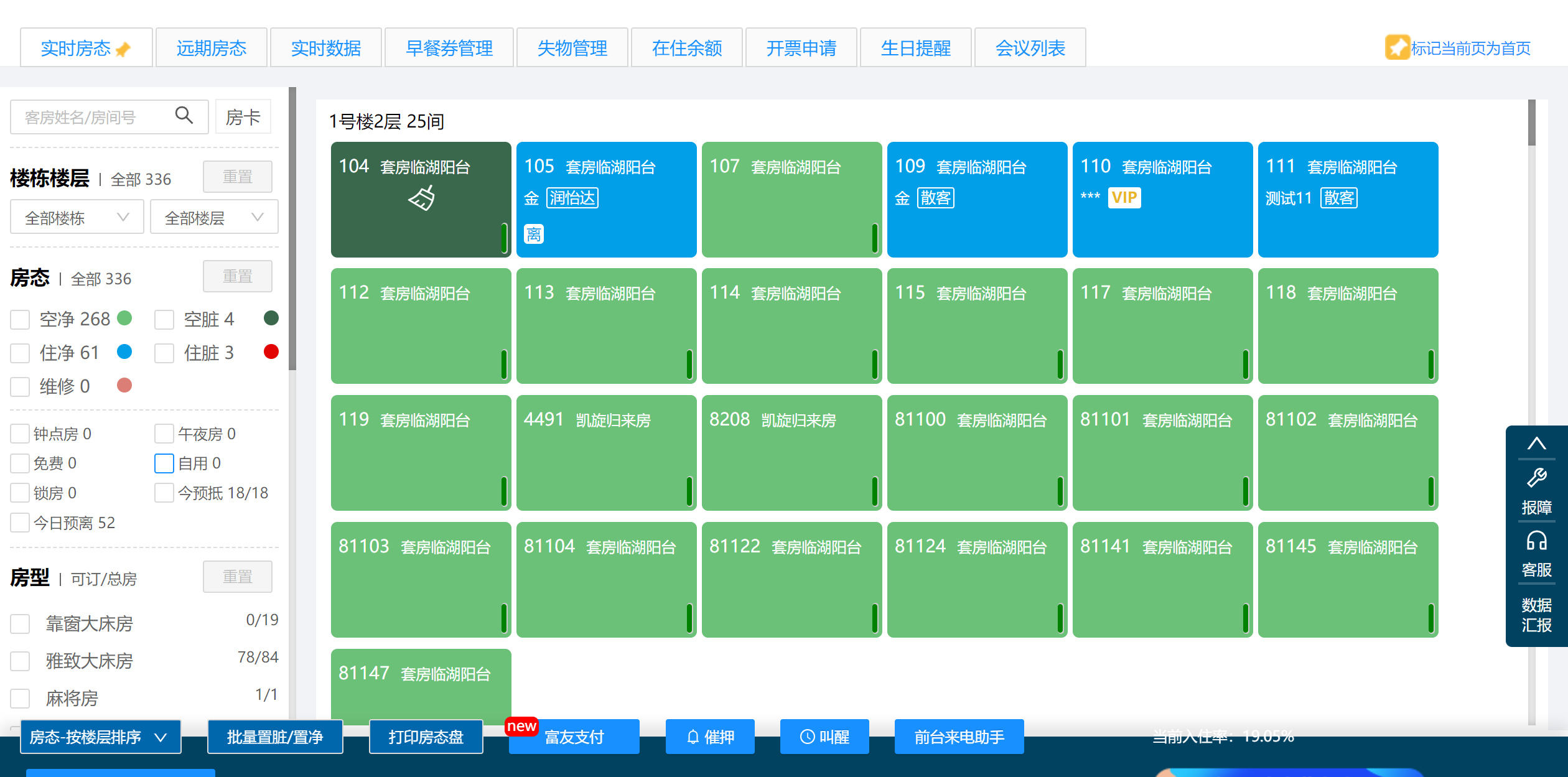Click the 打印房态盘 button
1568x777 pixels.
pyautogui.click(x=426, y=737)
